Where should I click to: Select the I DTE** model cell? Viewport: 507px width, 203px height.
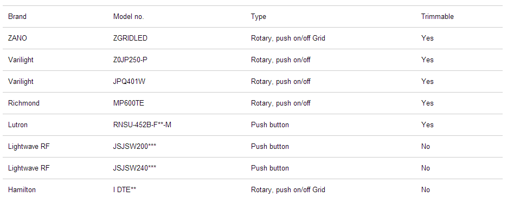point(125,189)
